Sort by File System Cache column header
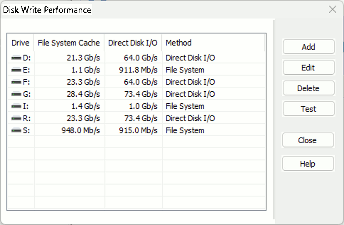Viewport: 344px width, 225px height. point(69,42)
